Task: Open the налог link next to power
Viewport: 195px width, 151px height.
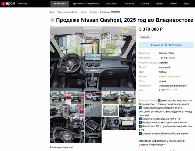Action: 172,58
